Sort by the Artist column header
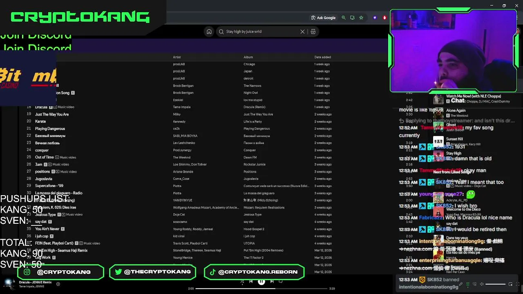The height and width of the screenshot is (294, 523). (177, 57)
